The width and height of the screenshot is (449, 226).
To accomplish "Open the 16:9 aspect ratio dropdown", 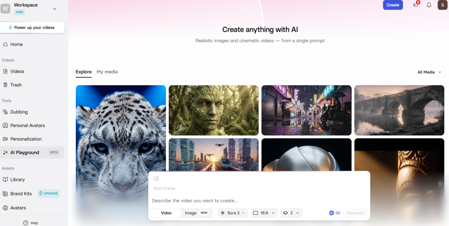I will tap(264, 213).
